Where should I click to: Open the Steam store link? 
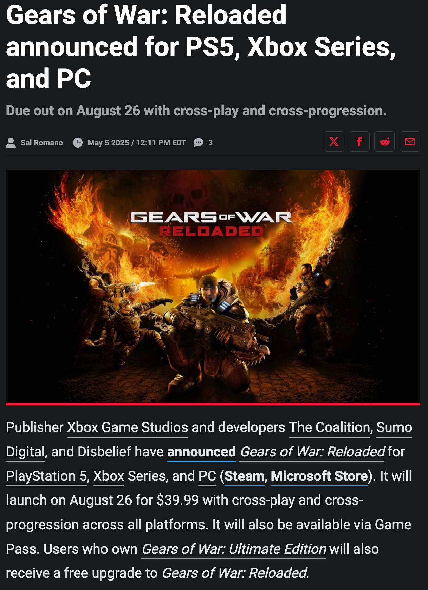(245, 476)
